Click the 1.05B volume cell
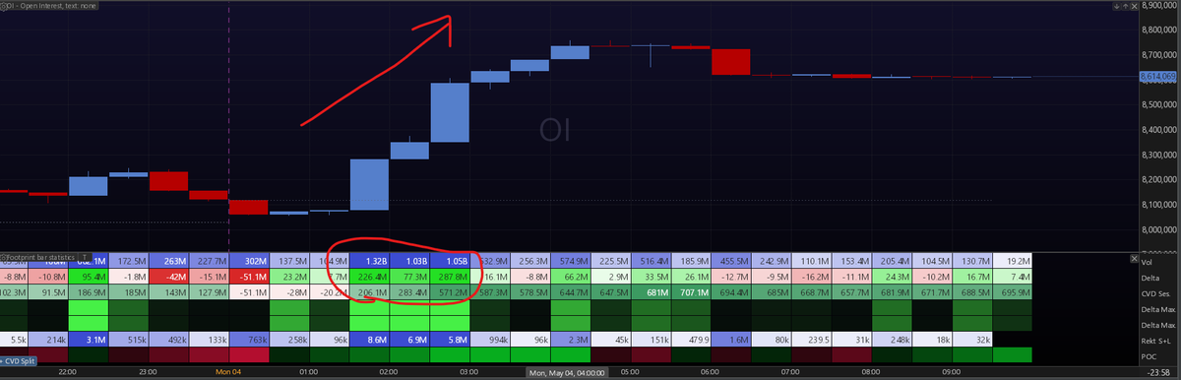The image size is (1181, 380). pos(451,262)
